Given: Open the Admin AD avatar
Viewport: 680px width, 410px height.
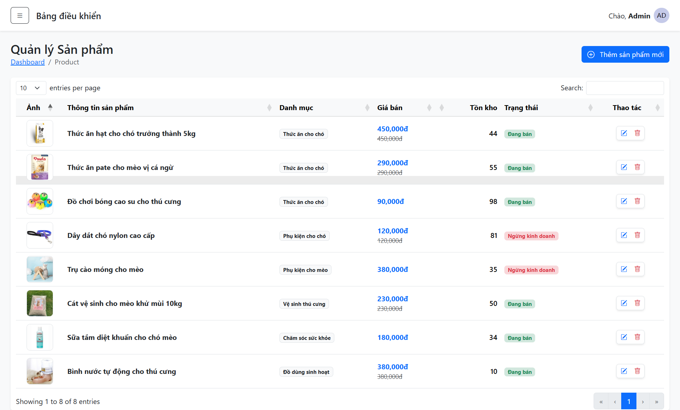Looking at the screenshot, I should tap(661, 16).
